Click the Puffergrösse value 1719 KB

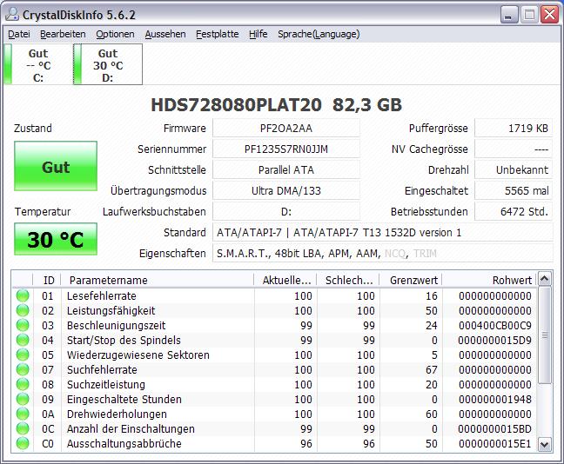click(514, 129)
